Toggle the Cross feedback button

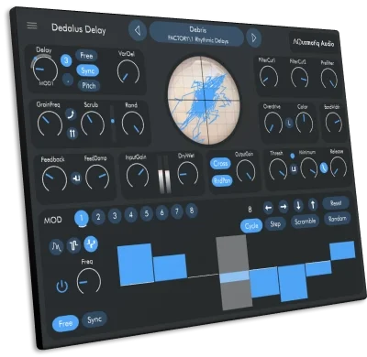(220, 164)
